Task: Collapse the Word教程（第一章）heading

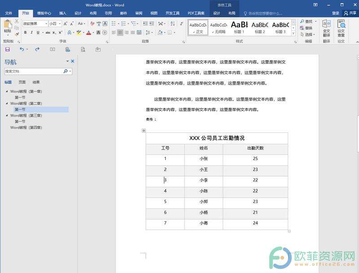Action: tap(7, 91)
